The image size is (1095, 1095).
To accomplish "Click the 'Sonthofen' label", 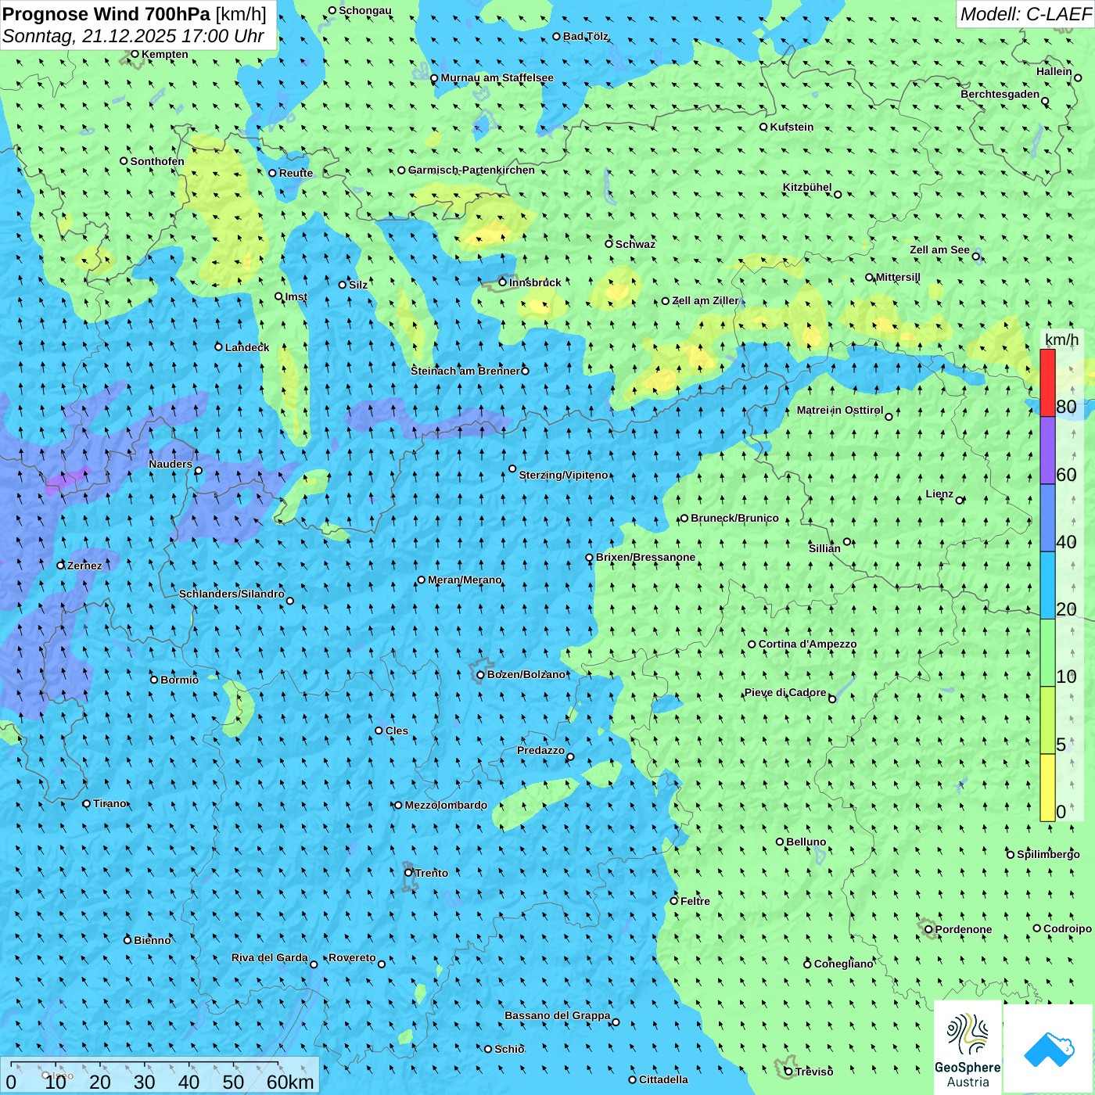I will (x=157, y=161).
